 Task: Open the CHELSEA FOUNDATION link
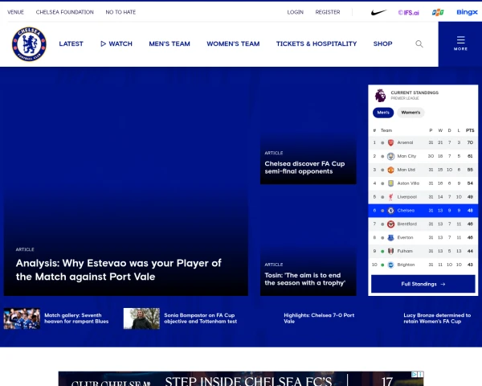[x=64, y=12]
